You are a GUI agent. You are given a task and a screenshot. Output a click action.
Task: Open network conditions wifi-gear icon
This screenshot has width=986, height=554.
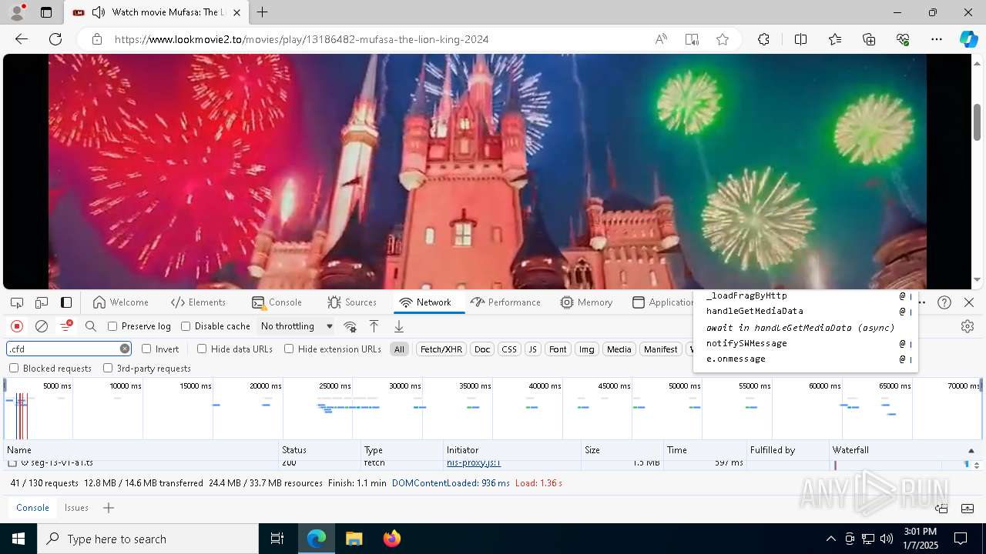tap(350, 326)
